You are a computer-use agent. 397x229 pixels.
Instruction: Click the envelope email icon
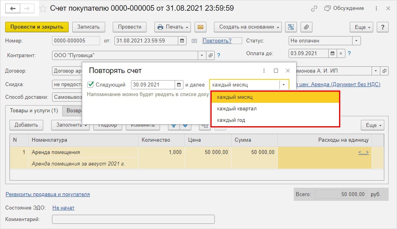click(200, 27)
